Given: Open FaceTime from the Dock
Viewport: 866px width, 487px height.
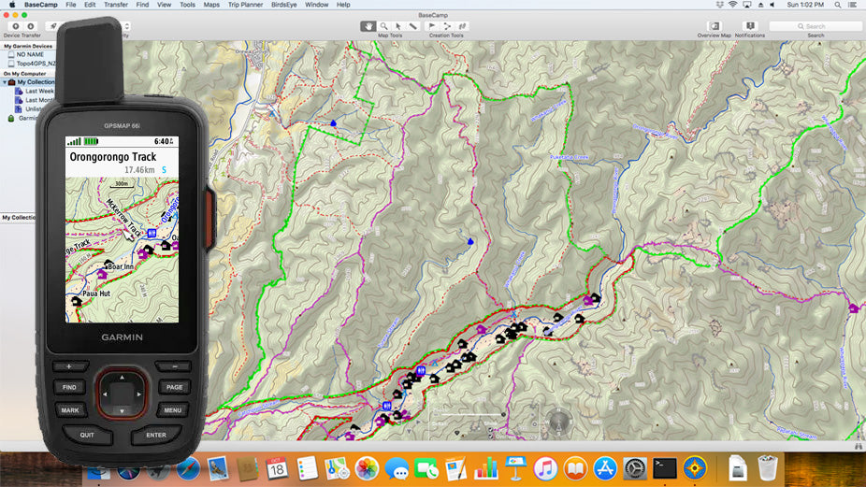Looking at the screenshot, I should [x=426, y=468].
